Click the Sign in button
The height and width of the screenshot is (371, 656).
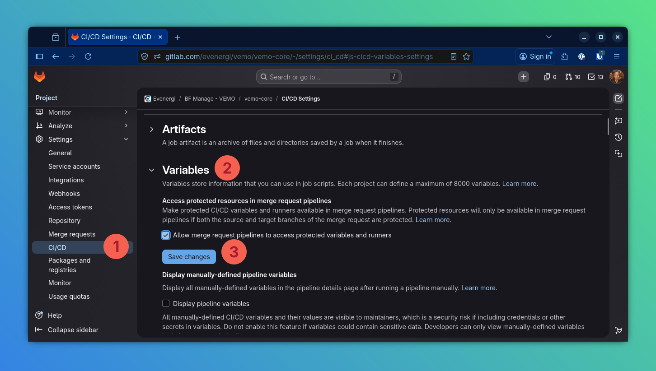tap(535, 56)
